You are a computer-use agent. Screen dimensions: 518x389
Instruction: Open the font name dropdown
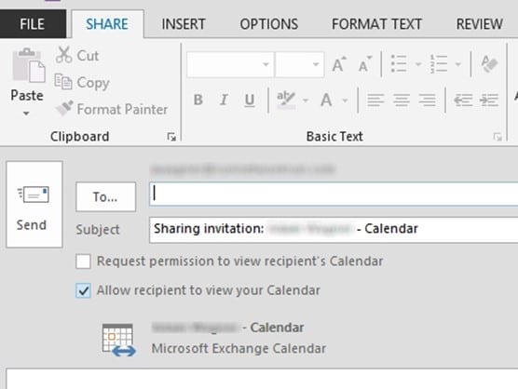266,64
